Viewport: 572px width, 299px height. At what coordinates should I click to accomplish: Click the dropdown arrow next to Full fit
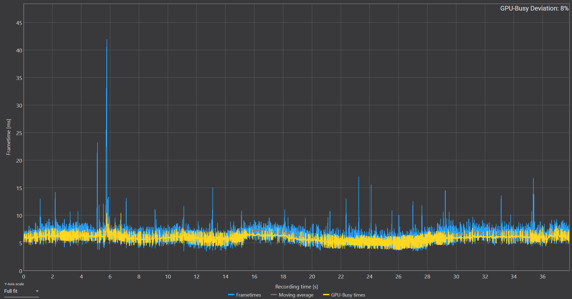point(37,291)
